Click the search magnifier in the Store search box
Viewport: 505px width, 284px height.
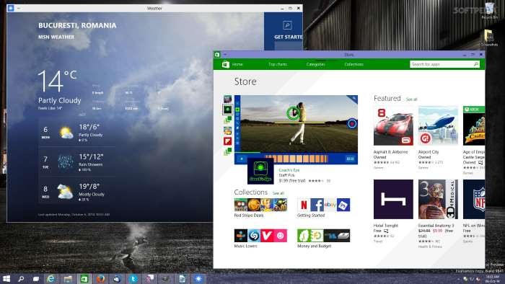476,64
